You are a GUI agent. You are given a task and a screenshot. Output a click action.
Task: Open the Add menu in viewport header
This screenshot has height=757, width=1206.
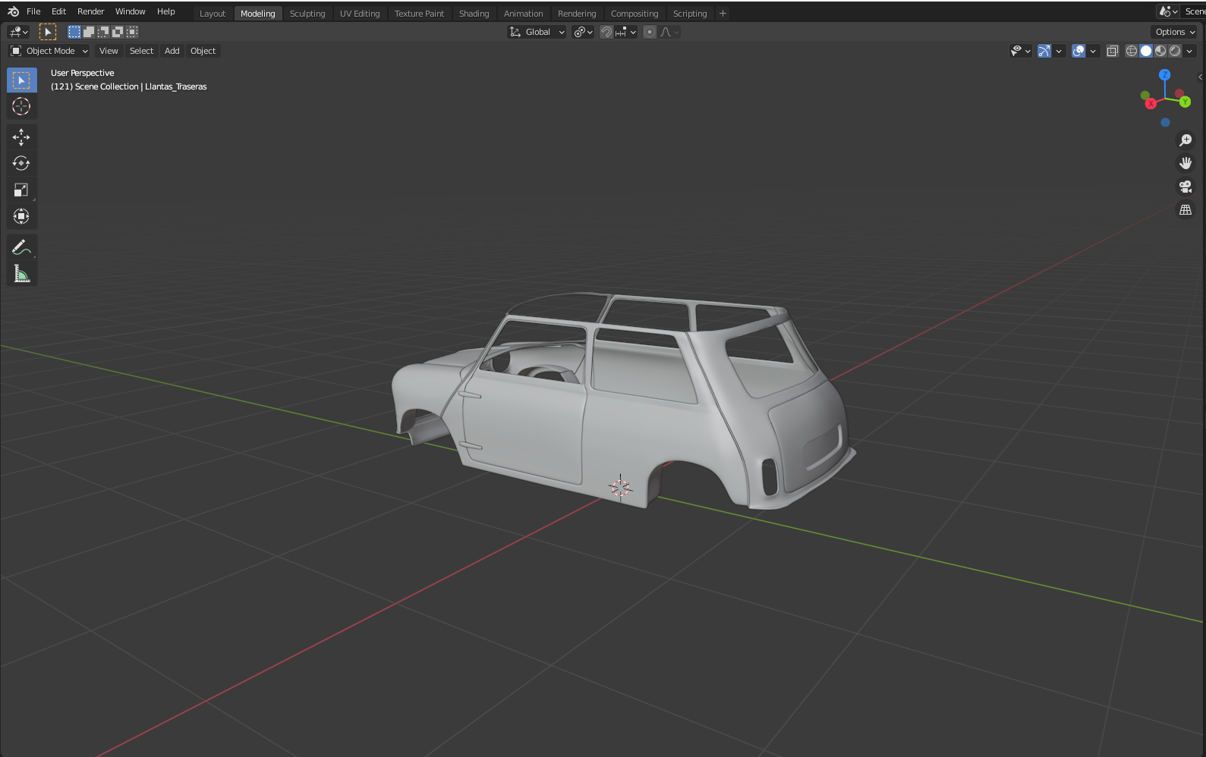tap(172, 51)
